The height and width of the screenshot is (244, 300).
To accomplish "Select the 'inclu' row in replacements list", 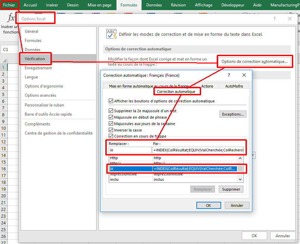I will pos(173,179).
